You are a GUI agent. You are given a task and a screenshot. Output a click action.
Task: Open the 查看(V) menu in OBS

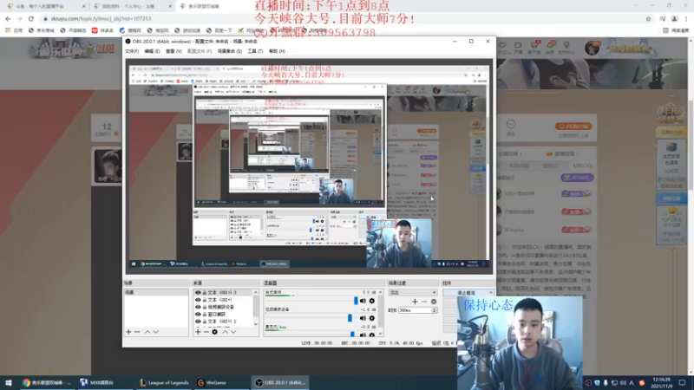[173, 51]
